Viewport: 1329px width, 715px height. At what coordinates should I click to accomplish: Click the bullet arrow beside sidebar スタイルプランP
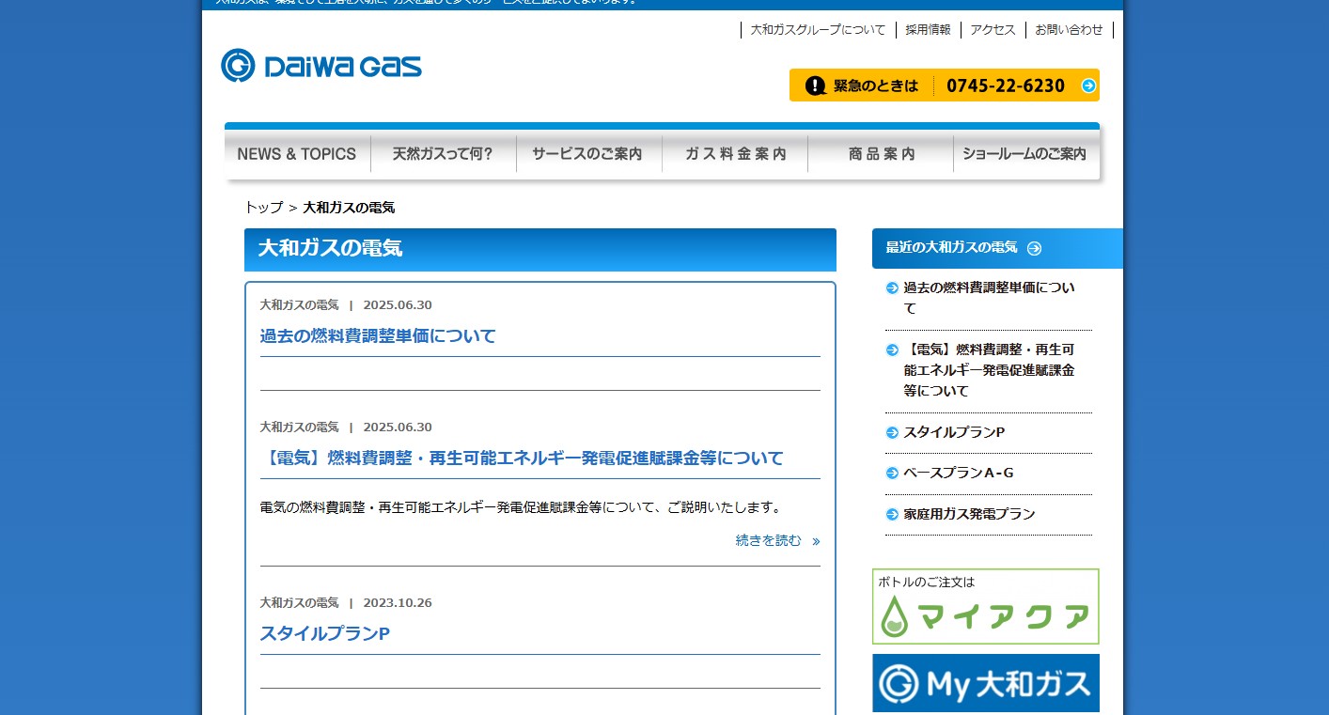coord(892,433)
